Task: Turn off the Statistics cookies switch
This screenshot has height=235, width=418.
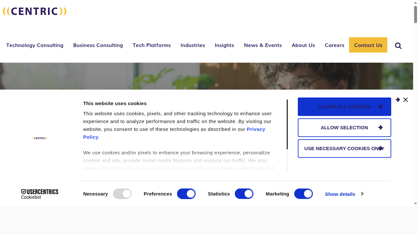Action: pos(244,194)
